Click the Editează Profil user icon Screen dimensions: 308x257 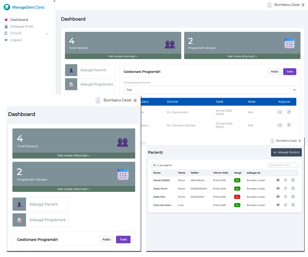[x=6, y=27]
